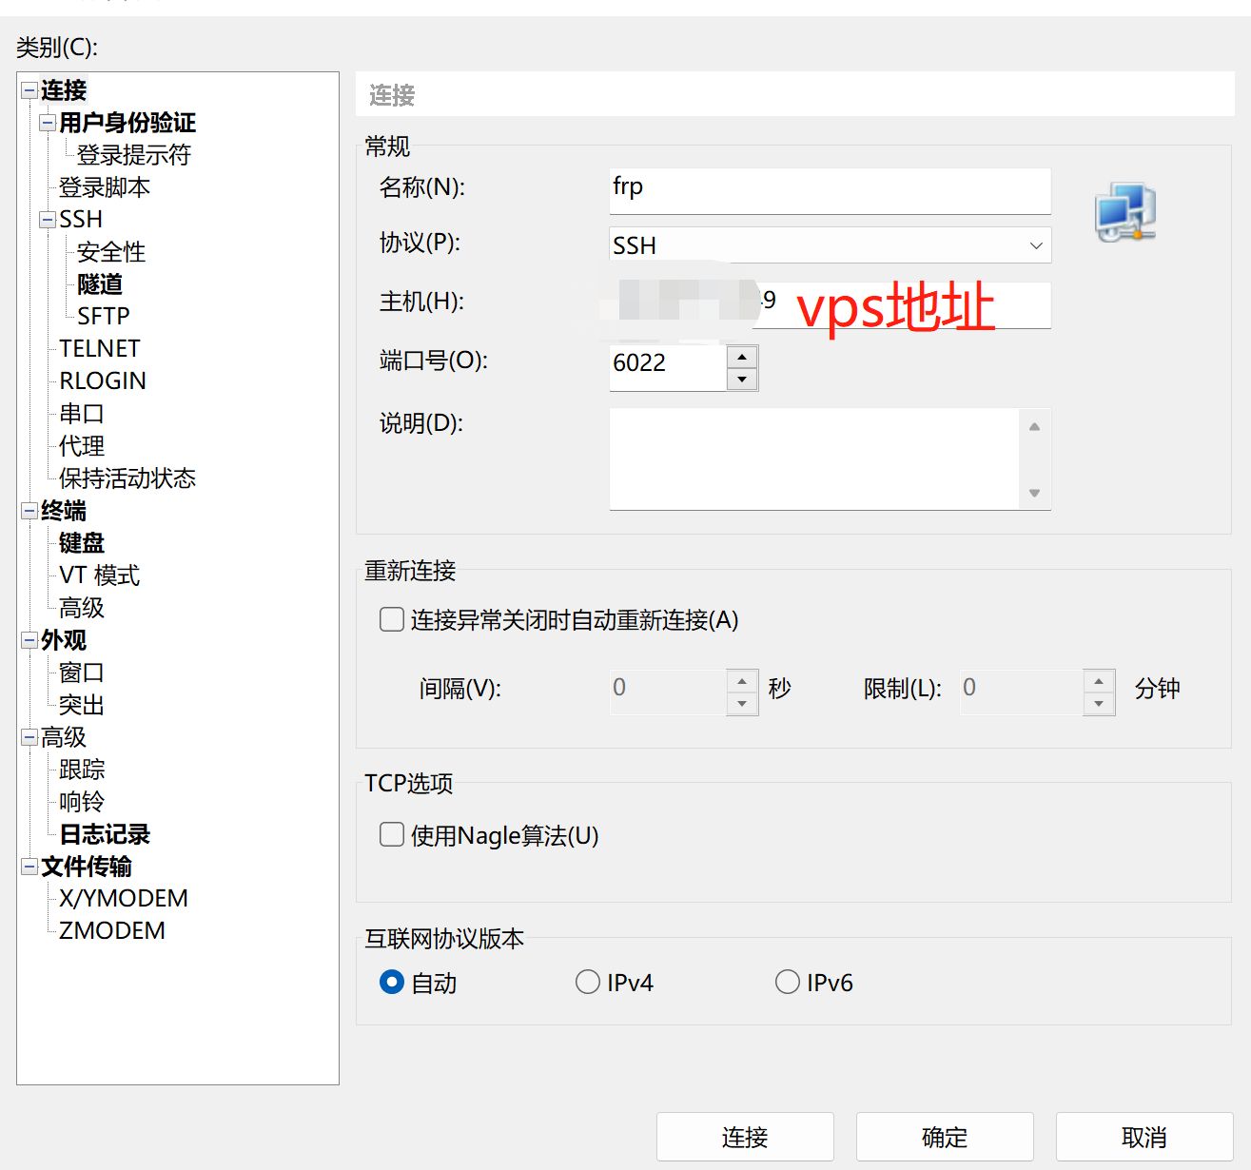Click 取消 to dismiss the dialog
1251x1170 pixels.
click(1143, 1136)
